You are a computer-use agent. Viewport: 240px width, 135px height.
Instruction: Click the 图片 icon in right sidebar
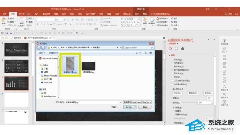224,73
